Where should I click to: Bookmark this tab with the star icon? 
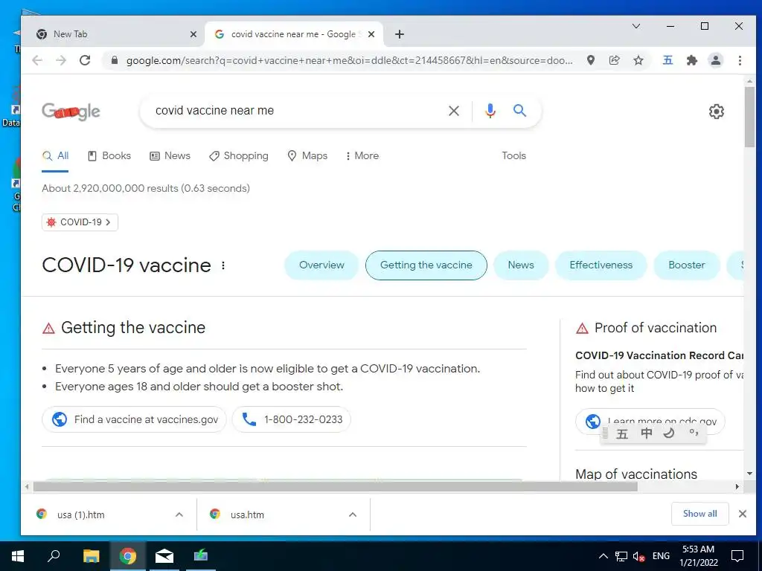(638, 60)
